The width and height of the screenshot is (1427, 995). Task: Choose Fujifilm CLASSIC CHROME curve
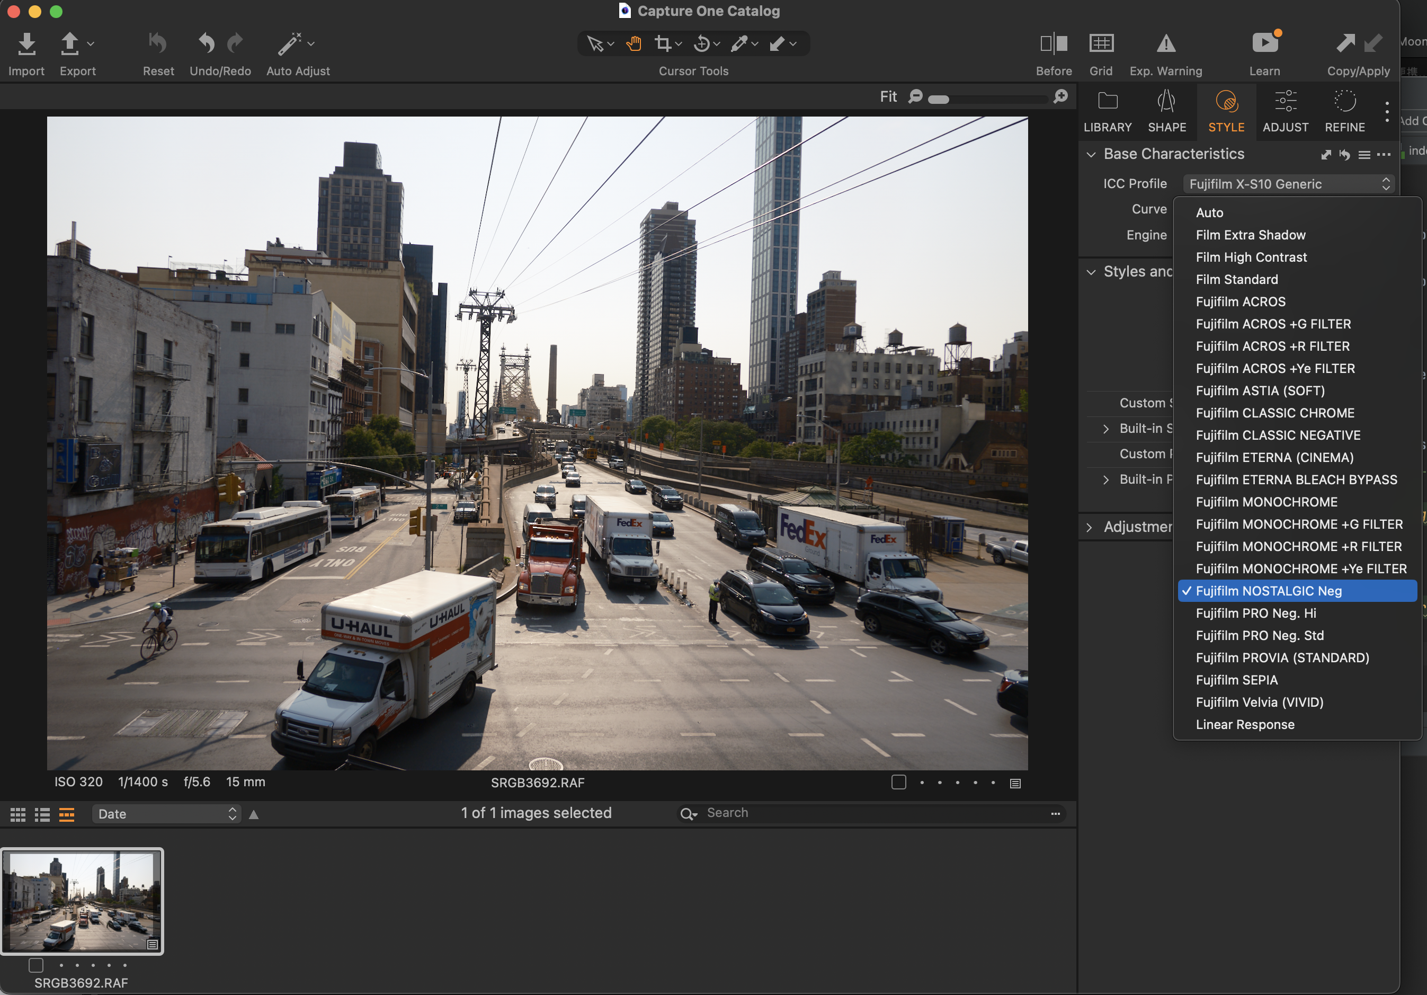point(1297,413)
